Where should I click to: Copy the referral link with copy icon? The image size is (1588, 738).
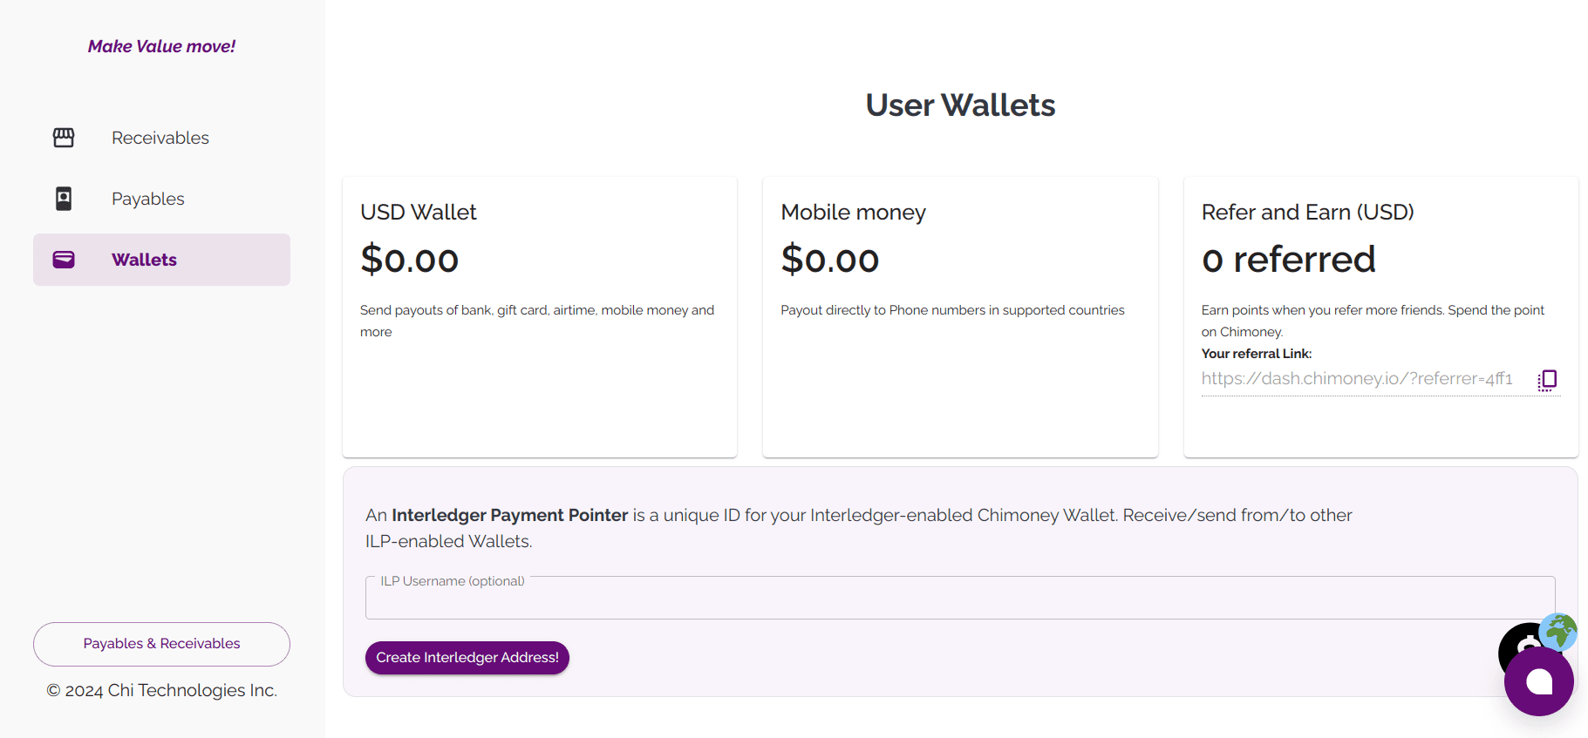[x=1547, y=379]
